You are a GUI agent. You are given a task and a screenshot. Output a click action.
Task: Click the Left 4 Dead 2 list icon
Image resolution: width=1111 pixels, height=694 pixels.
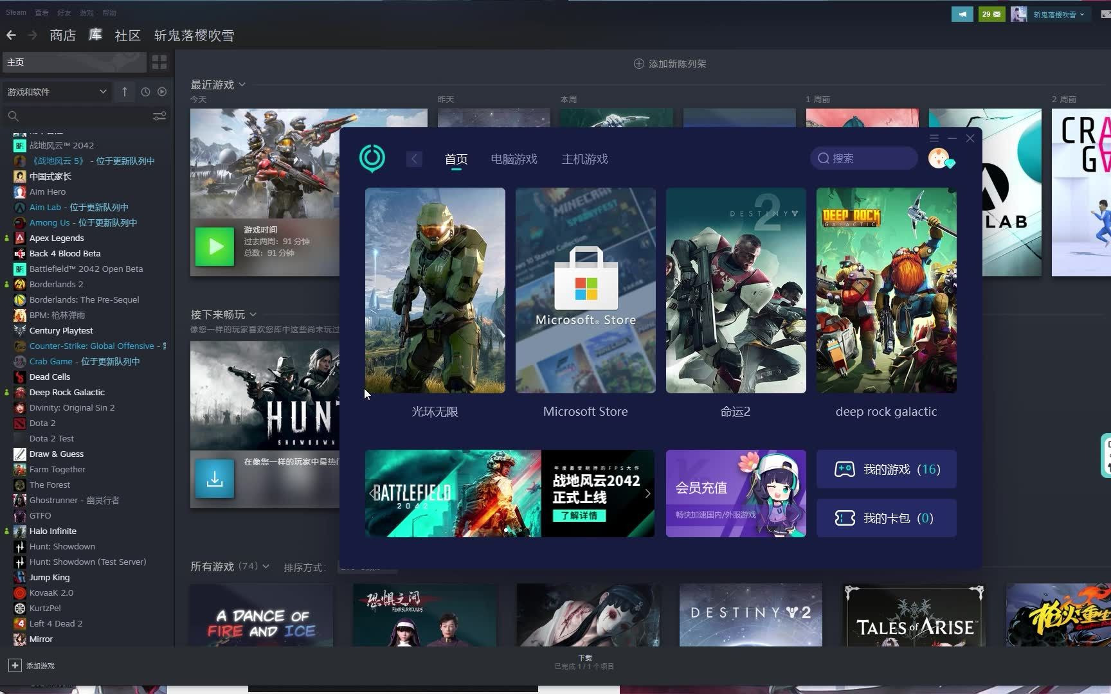20,623
